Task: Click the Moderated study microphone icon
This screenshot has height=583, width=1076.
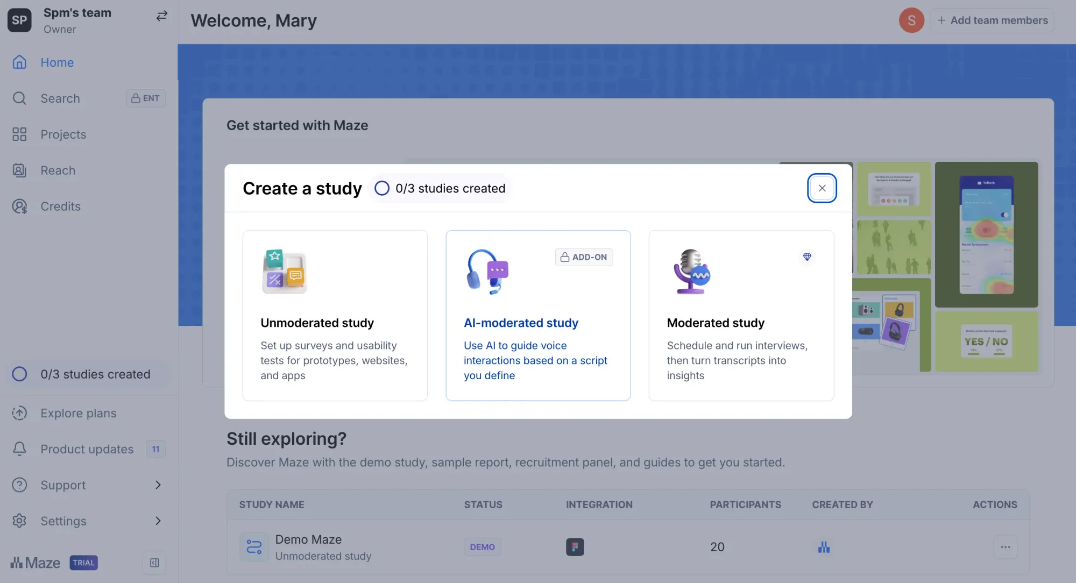Action: tap(692, 272)
